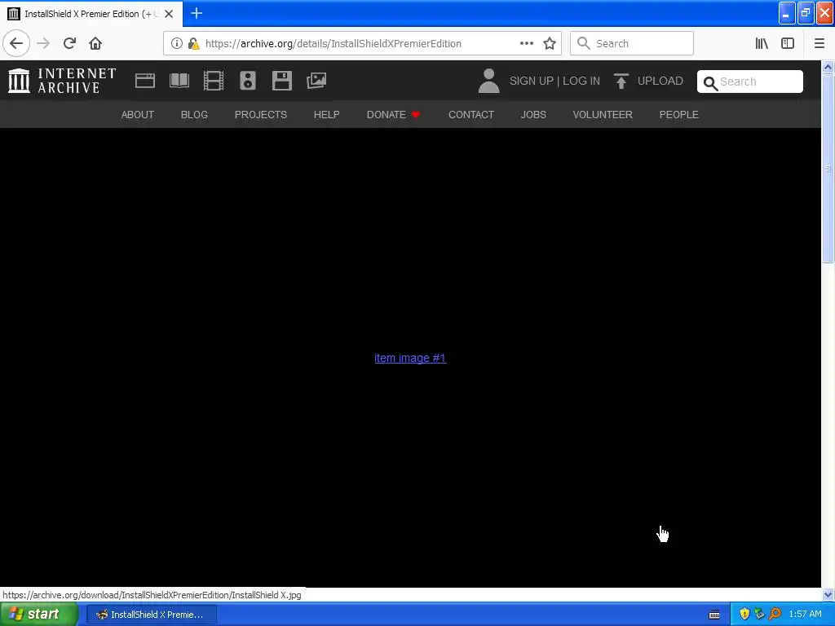Open the browser home page
The height and width of the screenshot is (626, 835).
(95, 43)
